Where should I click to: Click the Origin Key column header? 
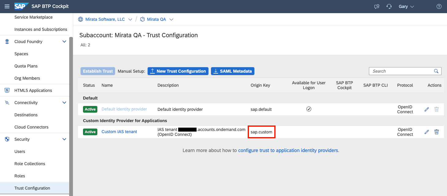(260, 85)
